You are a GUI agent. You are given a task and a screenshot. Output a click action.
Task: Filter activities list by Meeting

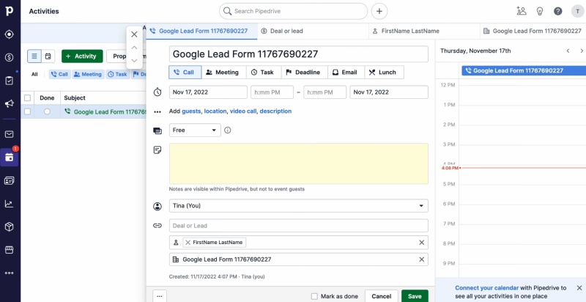(88, 74)
